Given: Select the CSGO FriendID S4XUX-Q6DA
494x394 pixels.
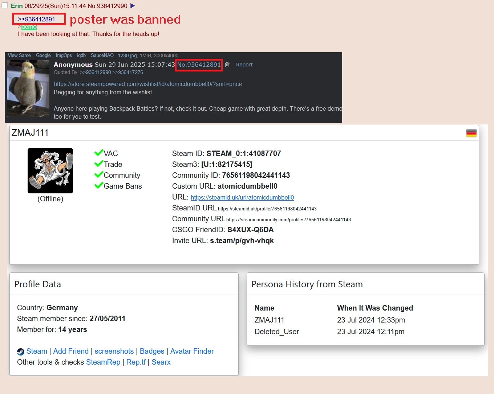Looking at the screenshot, I should tap(251, 230).
